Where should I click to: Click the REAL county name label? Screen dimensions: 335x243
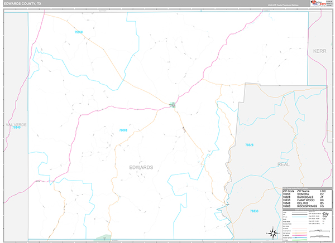284,164
